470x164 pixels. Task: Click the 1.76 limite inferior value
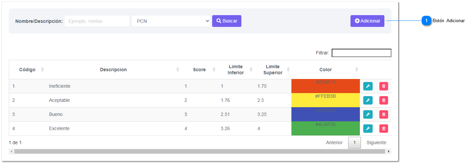(225, 100)
